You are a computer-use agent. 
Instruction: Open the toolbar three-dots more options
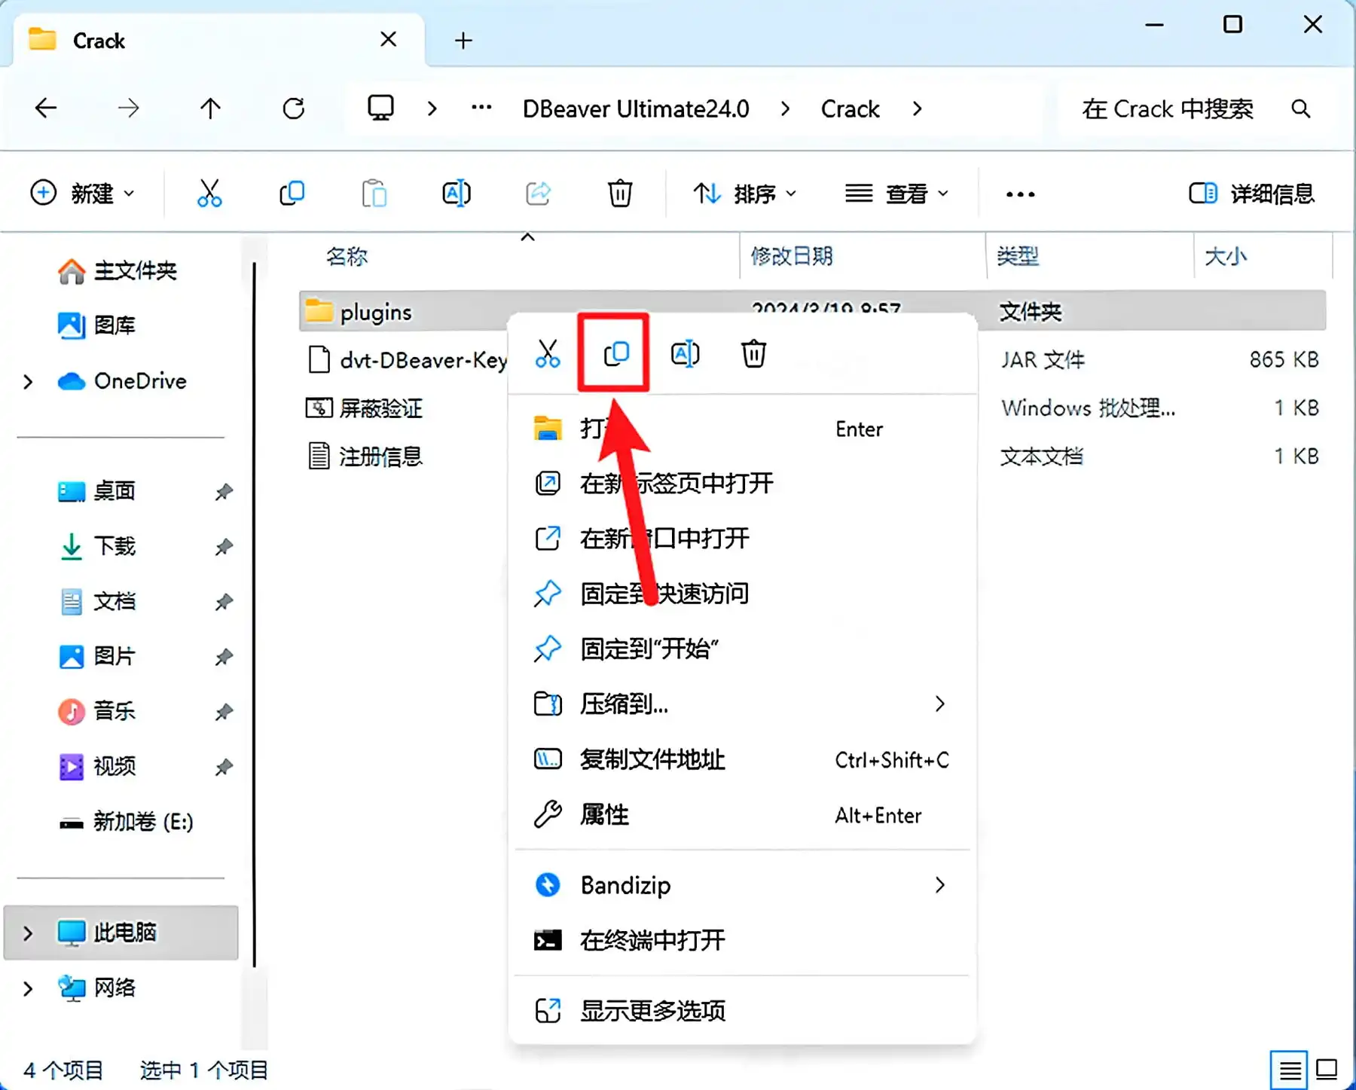pyautogui.click(x=1020, y=194)
